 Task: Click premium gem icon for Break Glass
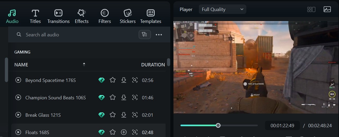101,115
